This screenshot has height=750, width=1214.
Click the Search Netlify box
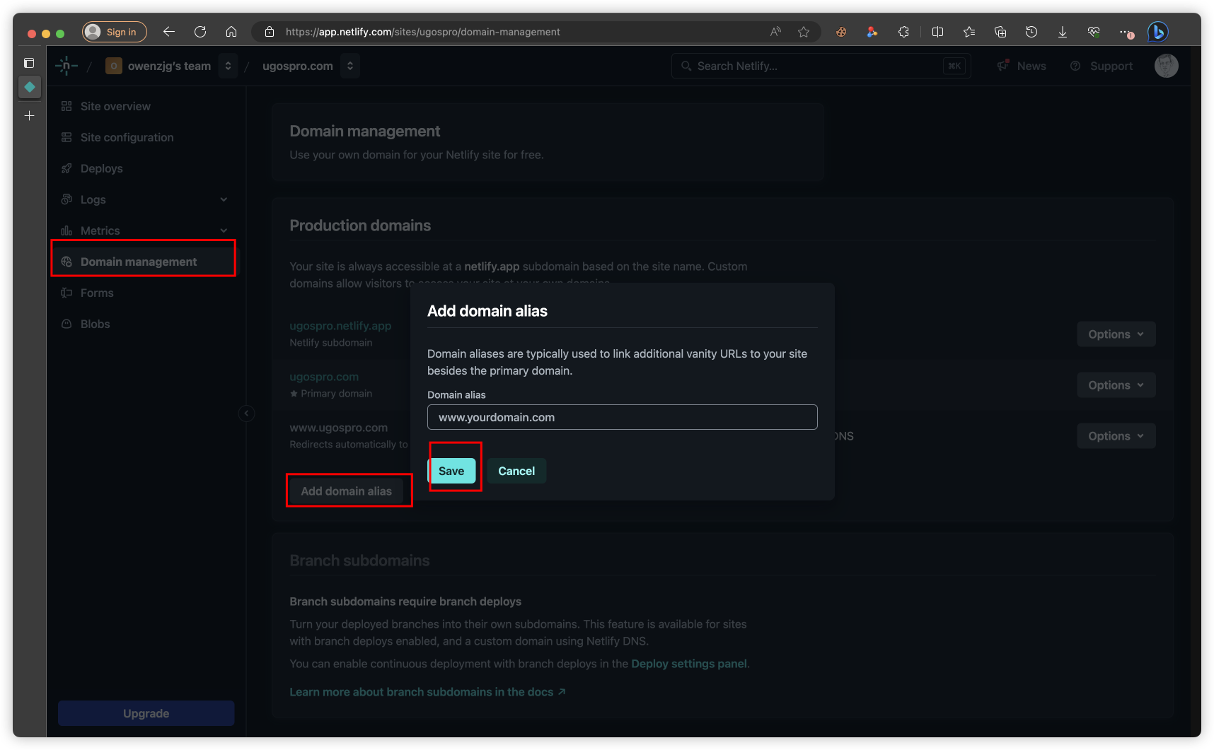[x=821, y=66]
